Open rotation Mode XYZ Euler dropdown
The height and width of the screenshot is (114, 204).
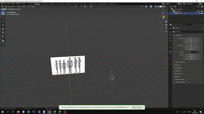pos(191,52)
